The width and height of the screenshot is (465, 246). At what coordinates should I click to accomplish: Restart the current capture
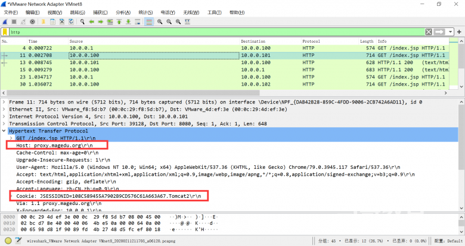(23, 21)
